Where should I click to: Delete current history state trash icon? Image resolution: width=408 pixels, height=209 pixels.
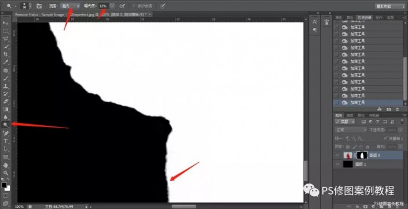coord(398,109)
